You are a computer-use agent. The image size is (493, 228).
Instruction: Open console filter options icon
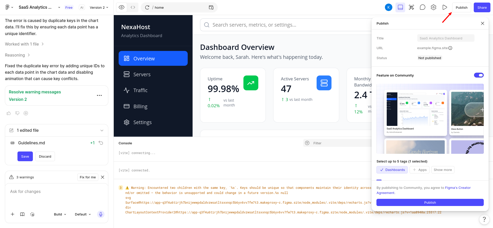[x=307, y=143]
